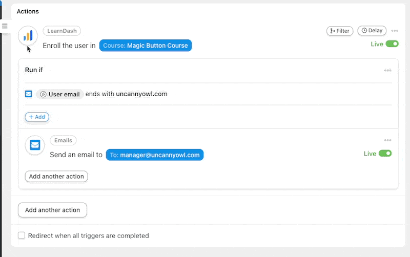Screen dimensions: 410x257
Task: Click the LearnDash label tag
Action: pyautogui.click(x=62, y=31)
